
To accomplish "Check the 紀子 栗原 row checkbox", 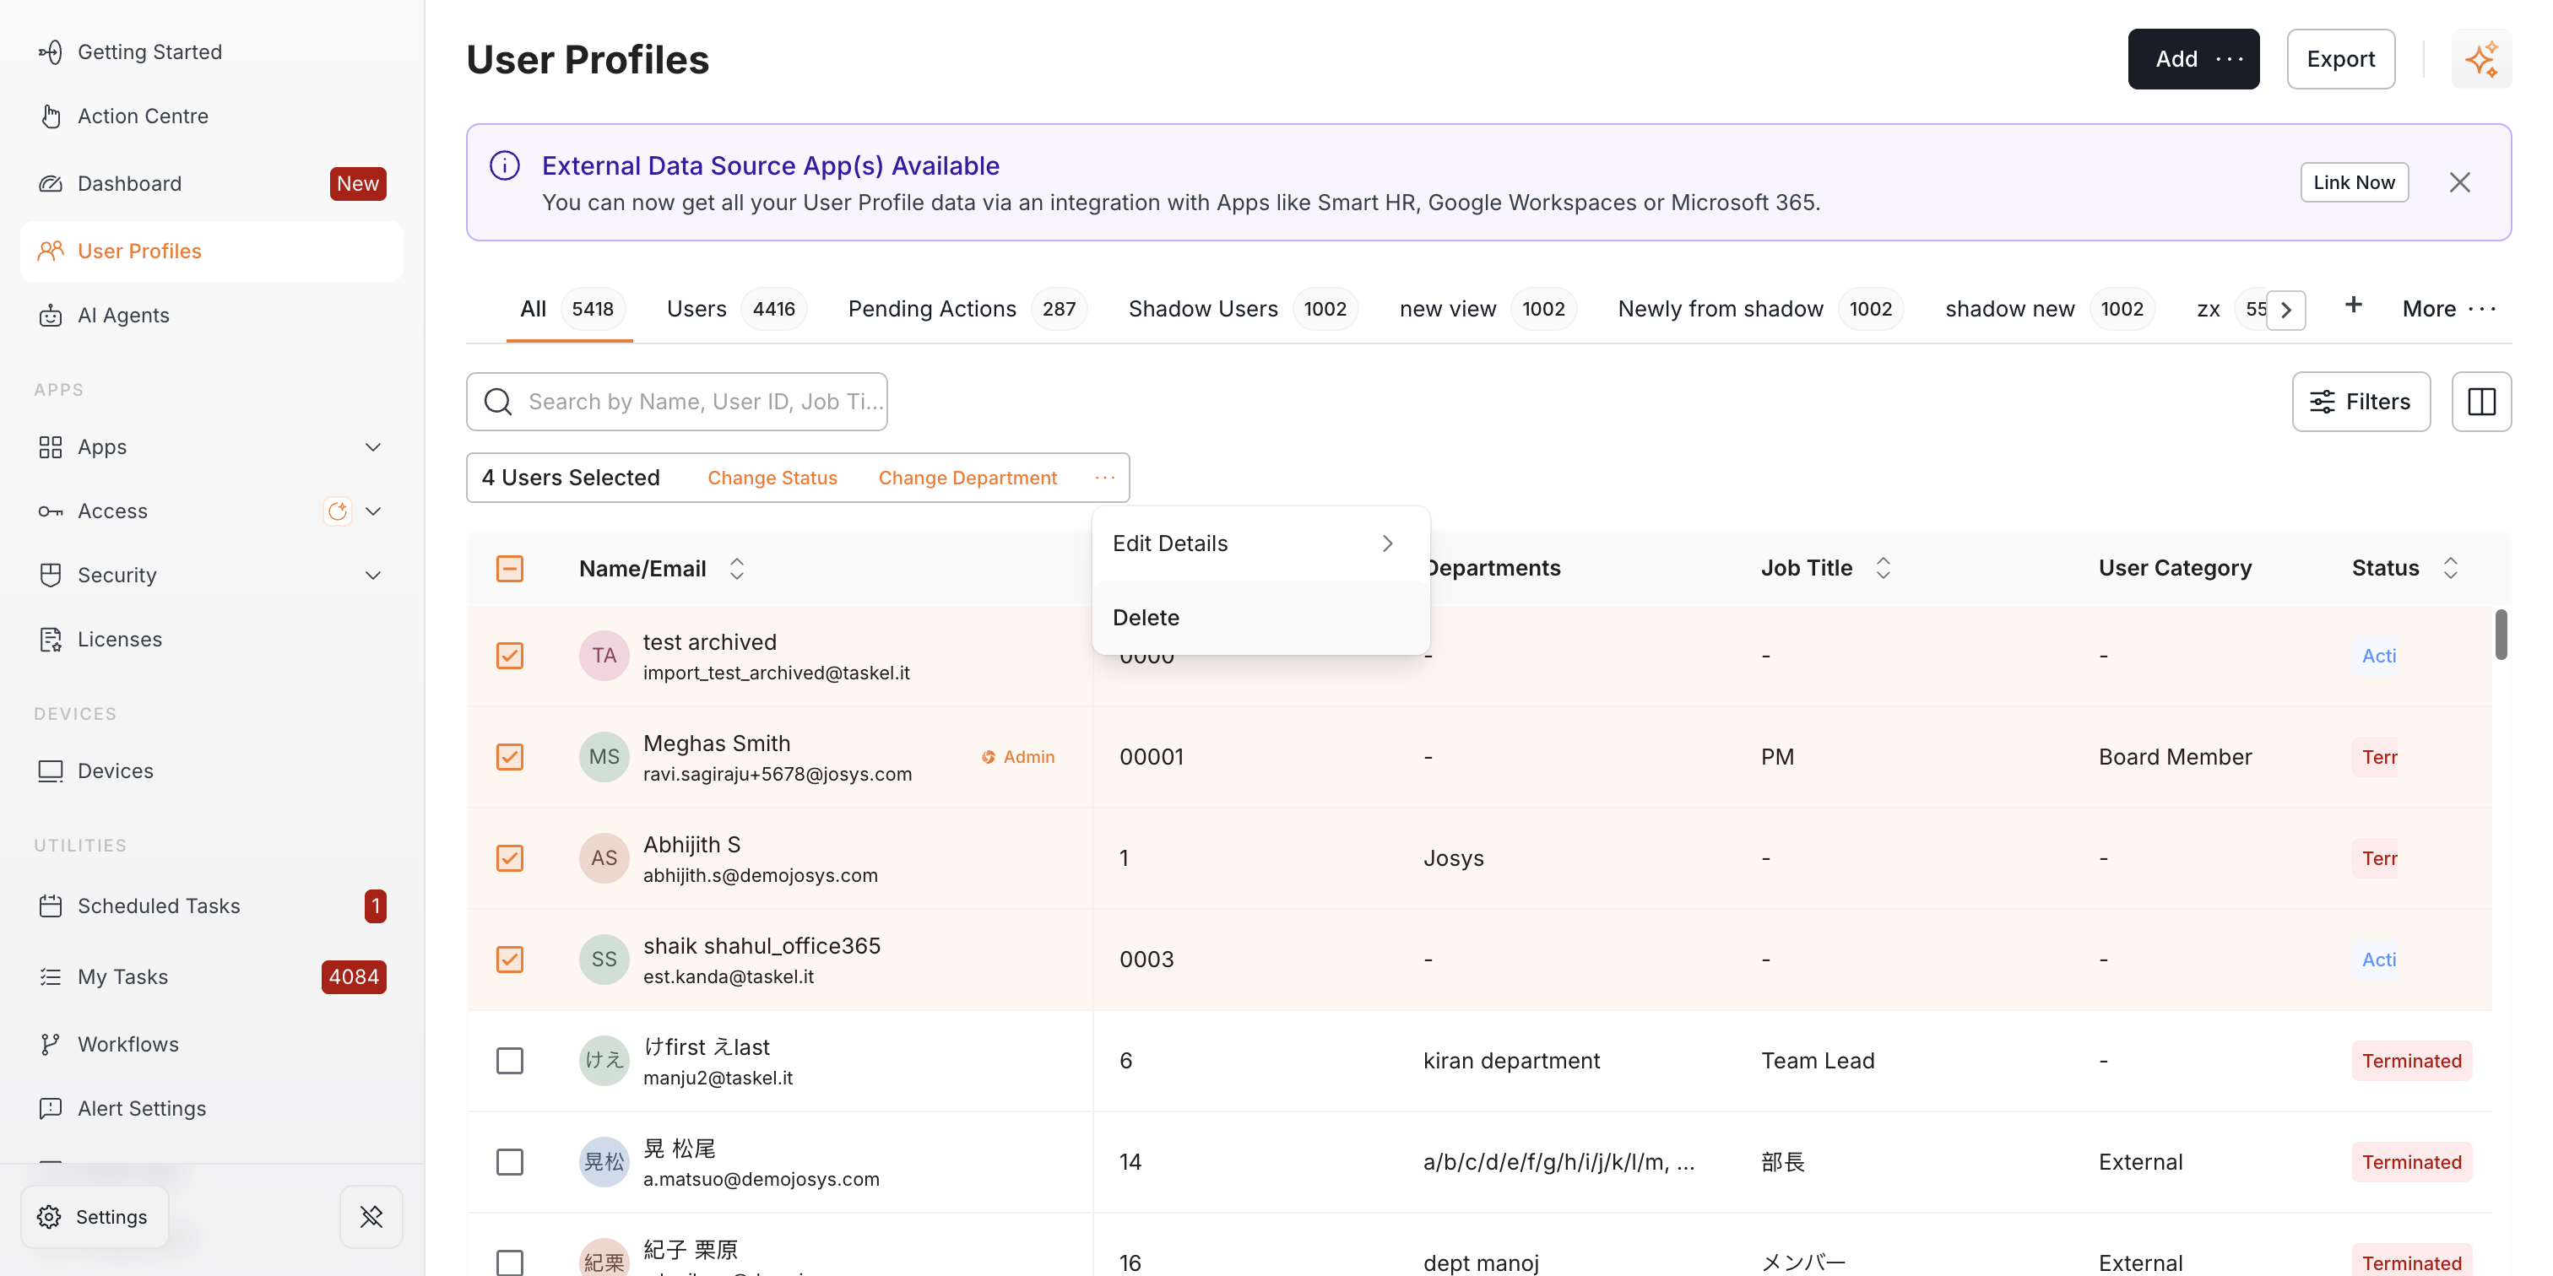I will [509, 1262].
